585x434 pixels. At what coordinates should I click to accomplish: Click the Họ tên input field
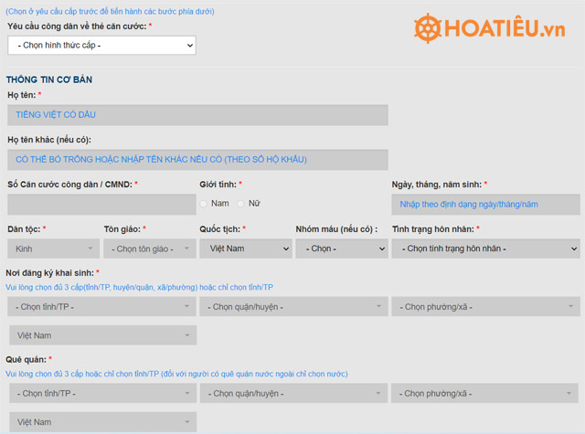tap(197, 115)
